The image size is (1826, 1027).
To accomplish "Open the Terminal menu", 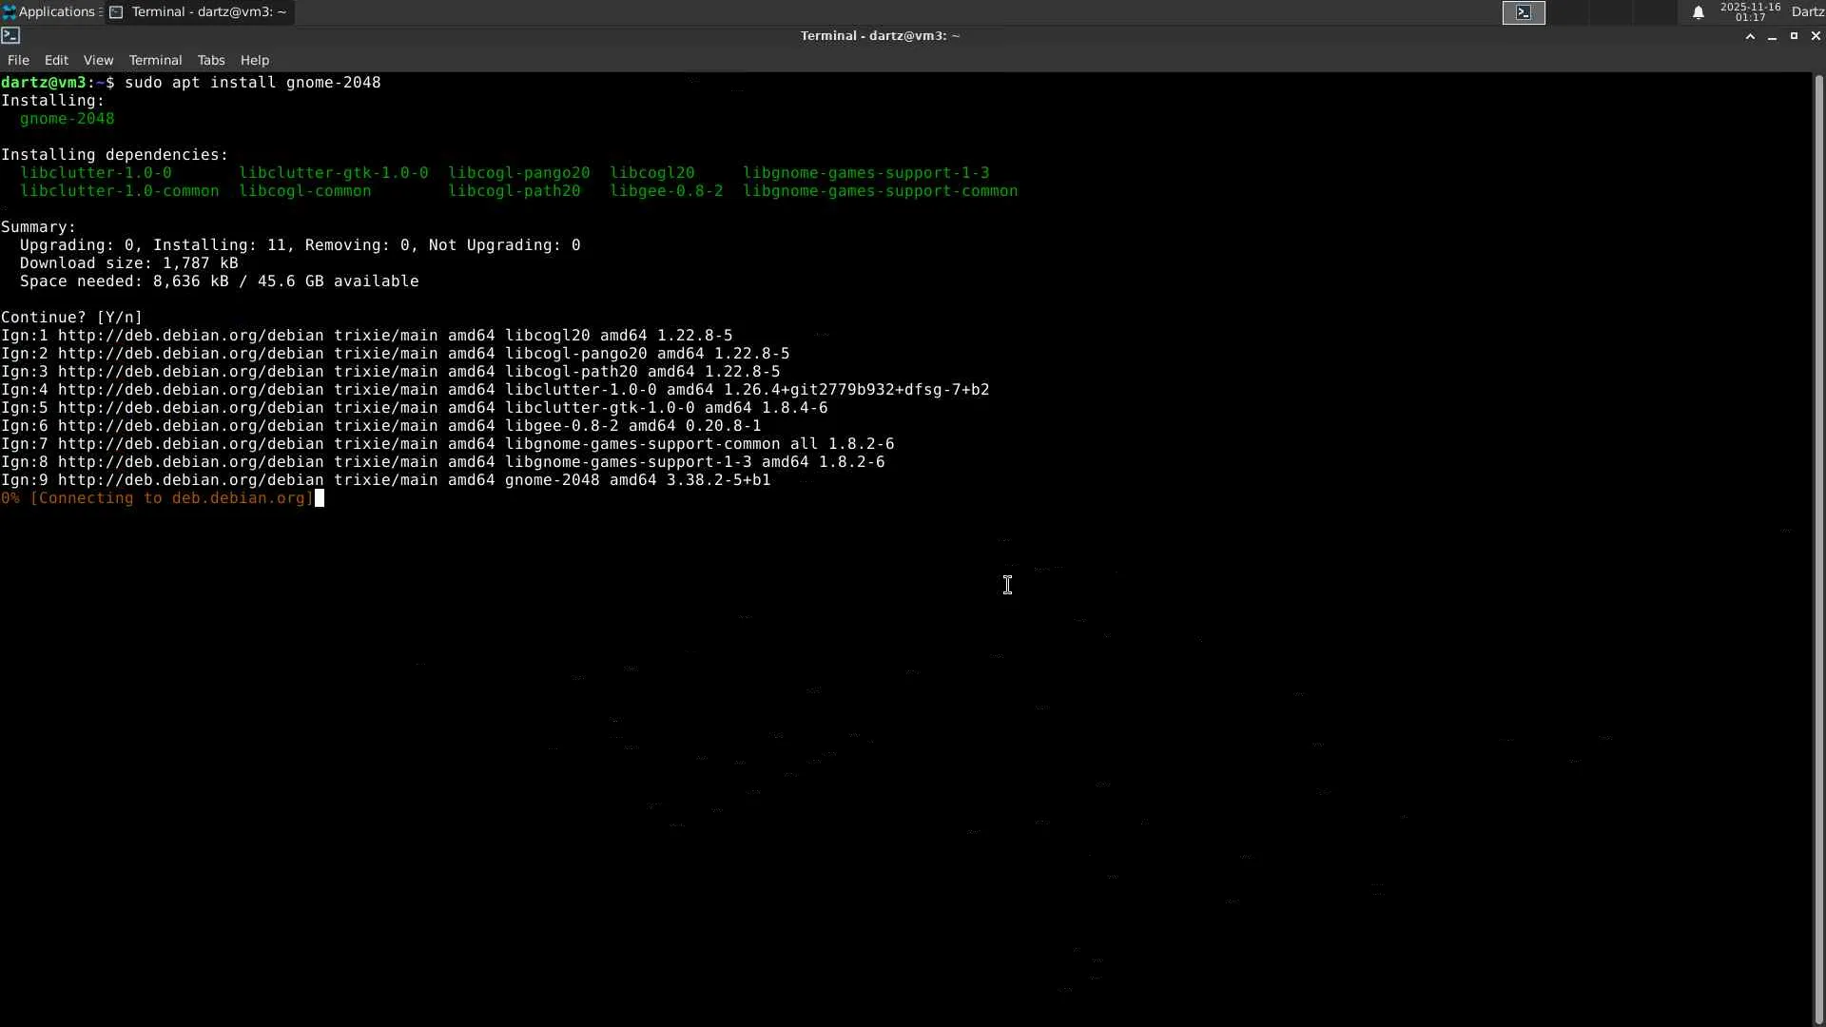I will [x=155, y=60].
